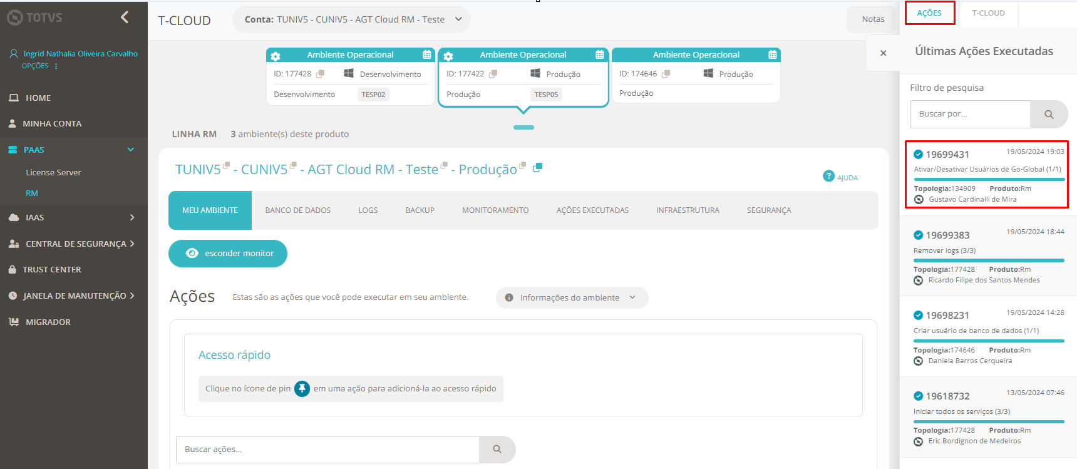Viewport: 1077px width, 469px height.
Task: Click progress bar of Criar usuário de banco
Action: point(989,341)
